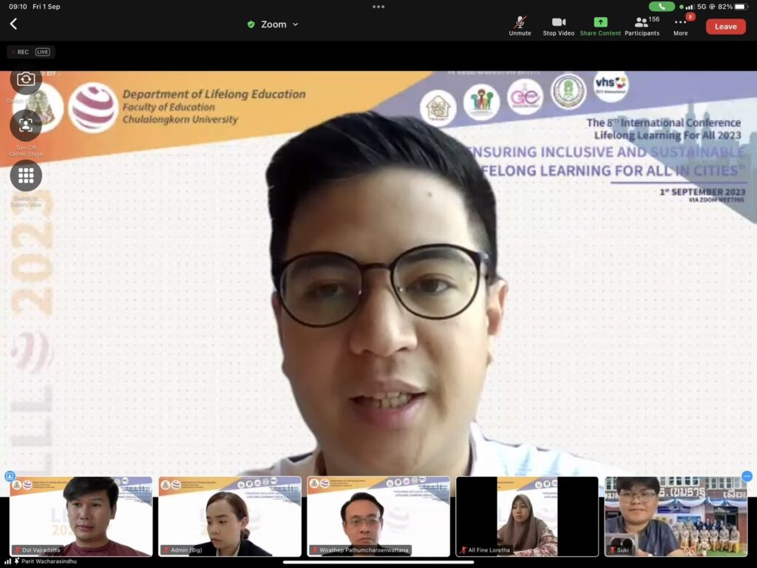
Task: Tap the green security shield icon
Action: coord(251,24)
